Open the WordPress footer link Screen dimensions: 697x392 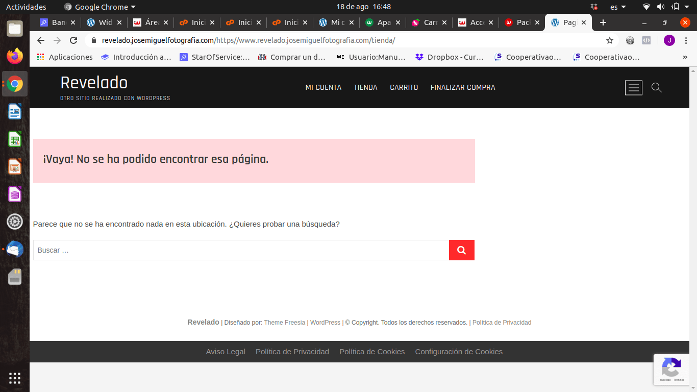pyautogui.click(x=325, y=323)
